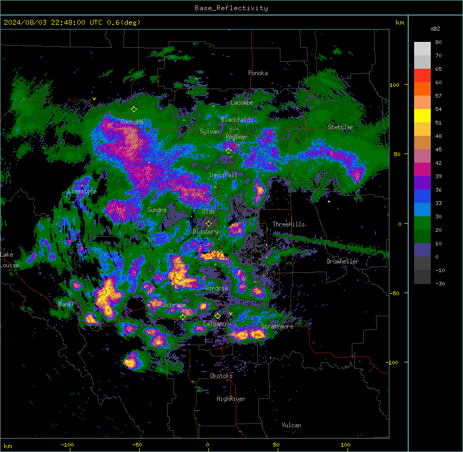
Task: Click the -50 tick label on the bottom axis
Action: point(137,445)
